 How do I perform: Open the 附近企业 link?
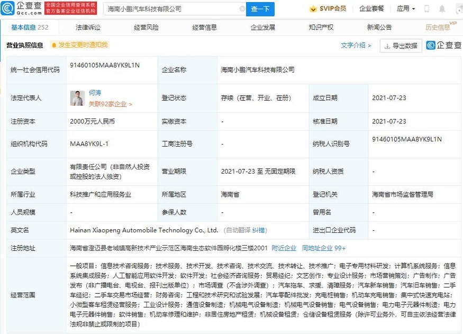284,248
